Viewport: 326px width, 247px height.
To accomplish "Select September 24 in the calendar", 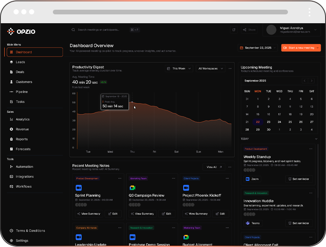I will tap(279, 122).
